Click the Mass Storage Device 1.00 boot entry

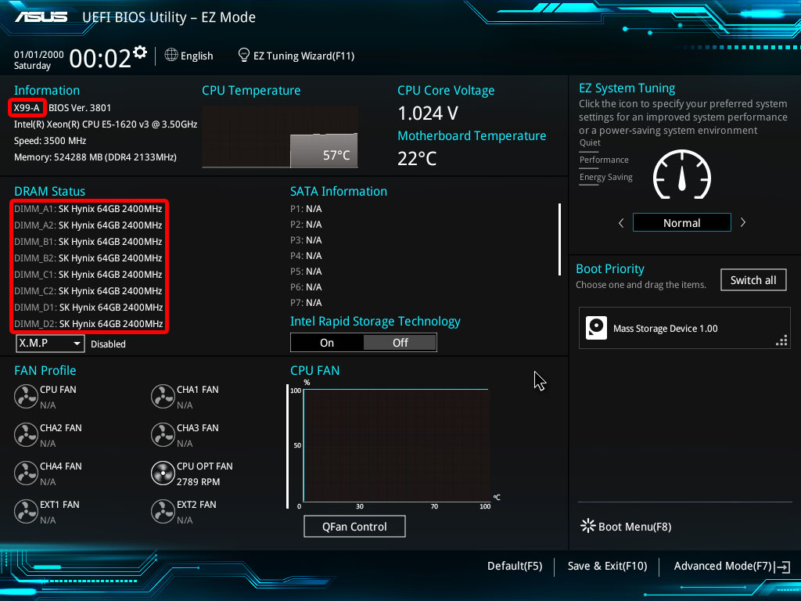(x=684, y=328)
